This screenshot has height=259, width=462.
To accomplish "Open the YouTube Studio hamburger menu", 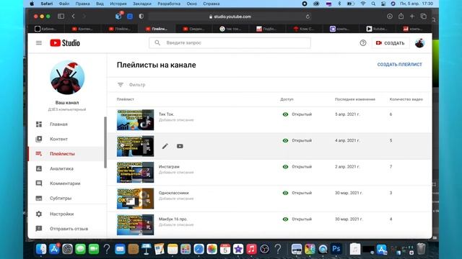I will click(39, 43).
